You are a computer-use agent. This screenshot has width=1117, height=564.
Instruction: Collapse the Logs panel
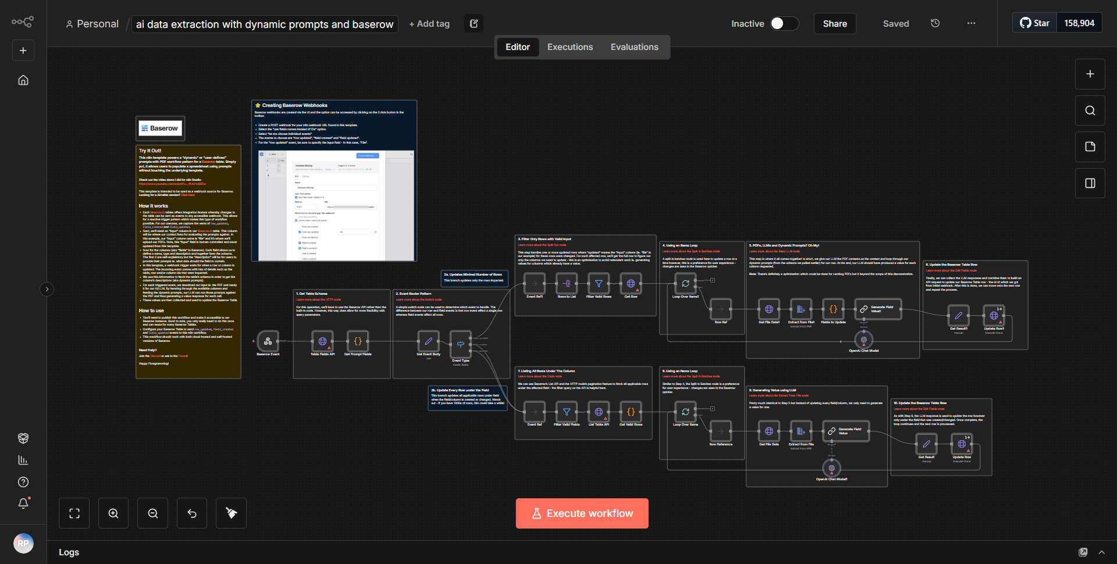click(1102, 552)
